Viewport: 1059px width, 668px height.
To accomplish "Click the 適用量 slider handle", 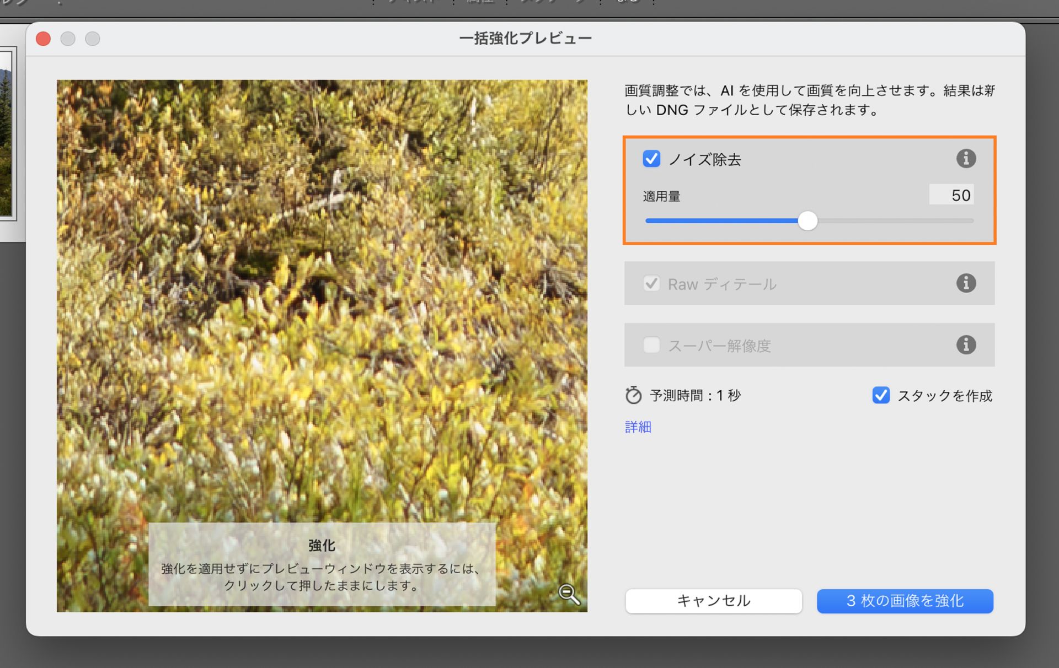I will (808, 220).
